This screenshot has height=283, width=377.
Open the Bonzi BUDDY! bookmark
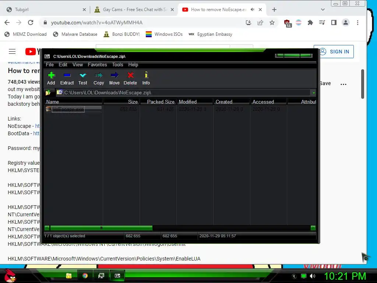[121, 34]
